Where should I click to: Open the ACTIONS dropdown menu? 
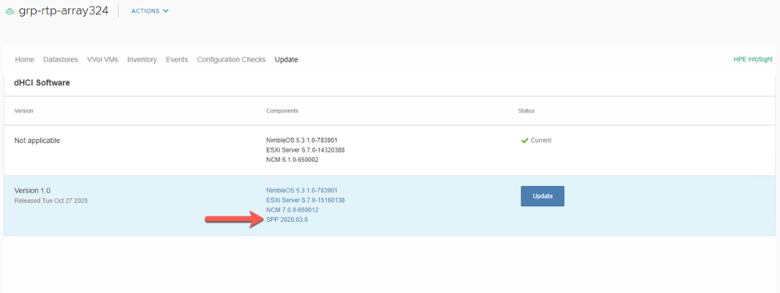150,11
